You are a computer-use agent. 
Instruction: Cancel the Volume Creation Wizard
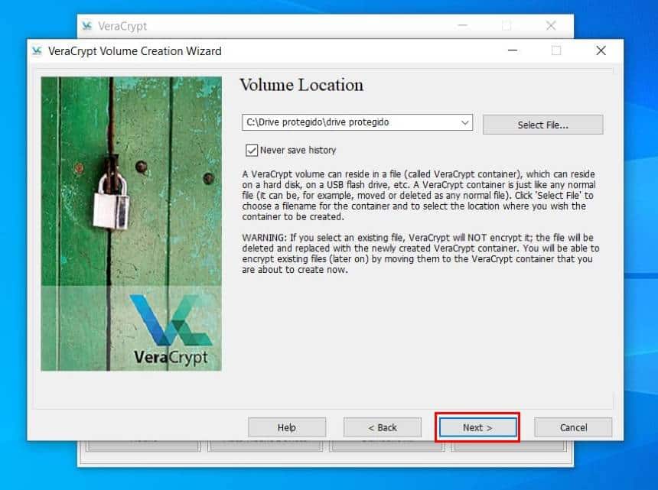pyautogui.click(x=573, y=427)
